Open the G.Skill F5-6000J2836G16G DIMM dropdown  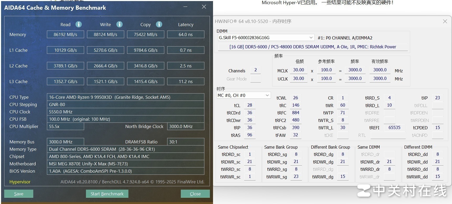pos(266,38)
